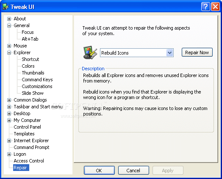
Task: Open the Alt+Tab settings item
Action: 30,39
